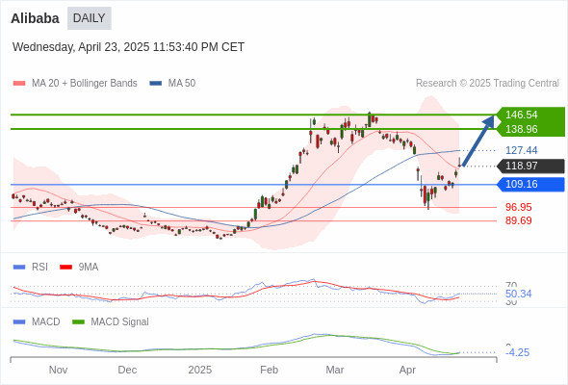Click the 2025 axis label
The height and width of the screenshot is (385, 568).
(200, 370)
